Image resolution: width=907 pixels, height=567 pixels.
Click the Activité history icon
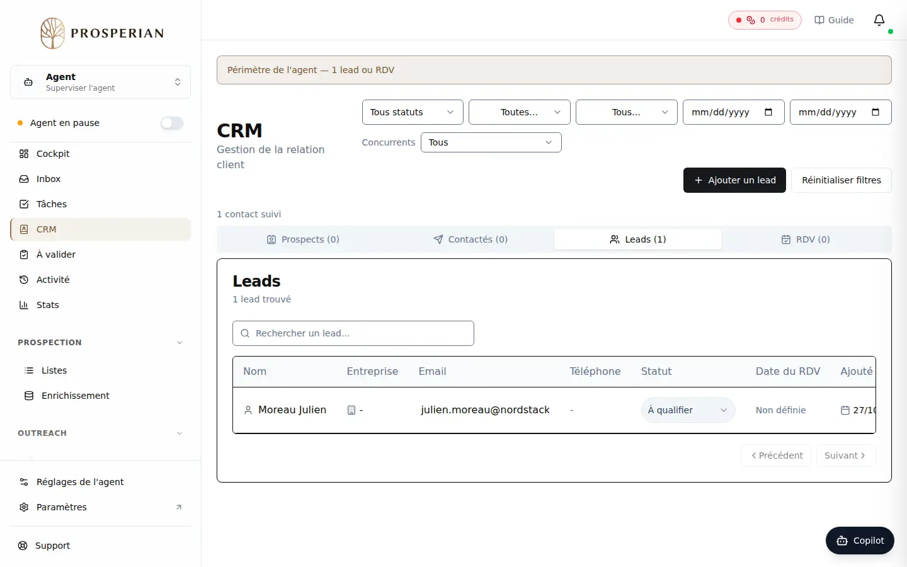click(24, 280)
